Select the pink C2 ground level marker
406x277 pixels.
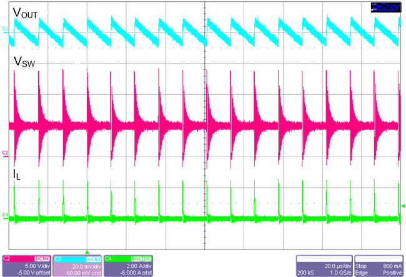[x=5, y=152]
